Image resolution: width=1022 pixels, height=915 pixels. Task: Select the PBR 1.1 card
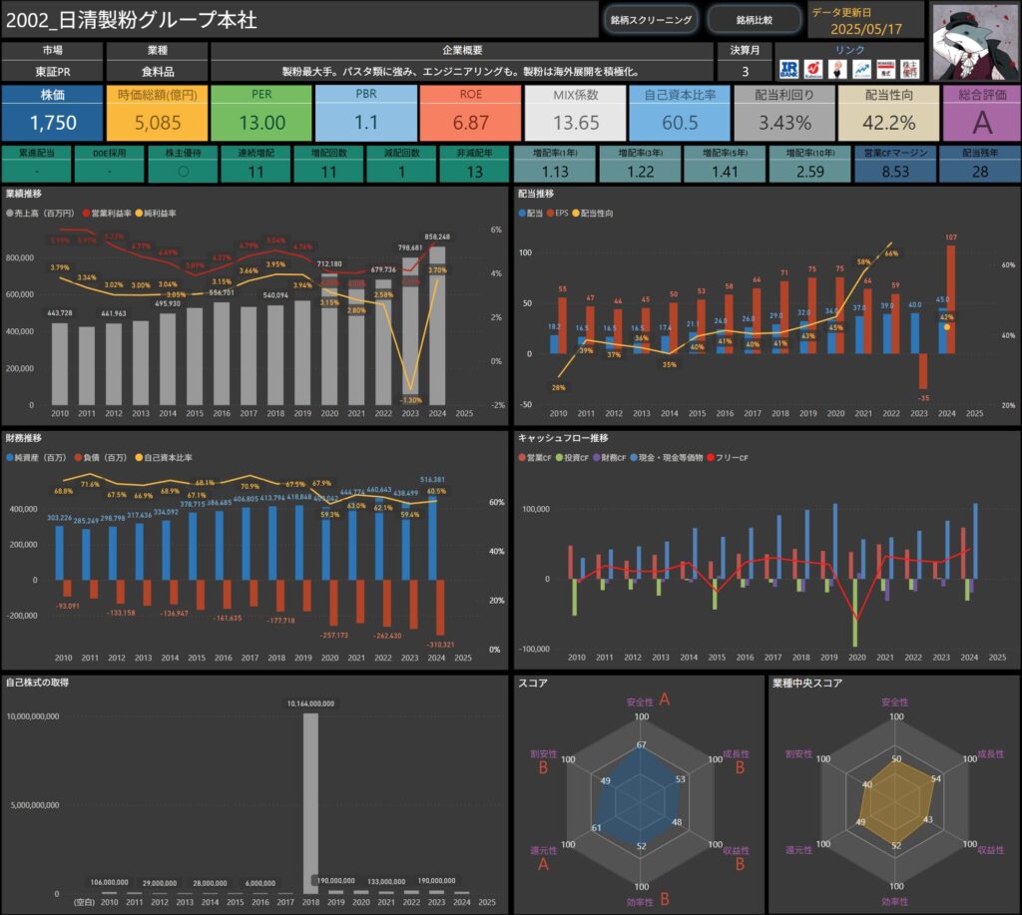[x=366, y=113]
